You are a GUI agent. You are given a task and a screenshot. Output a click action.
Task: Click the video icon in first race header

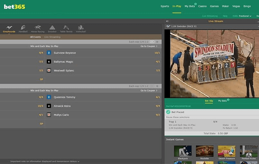click(152, 42)
